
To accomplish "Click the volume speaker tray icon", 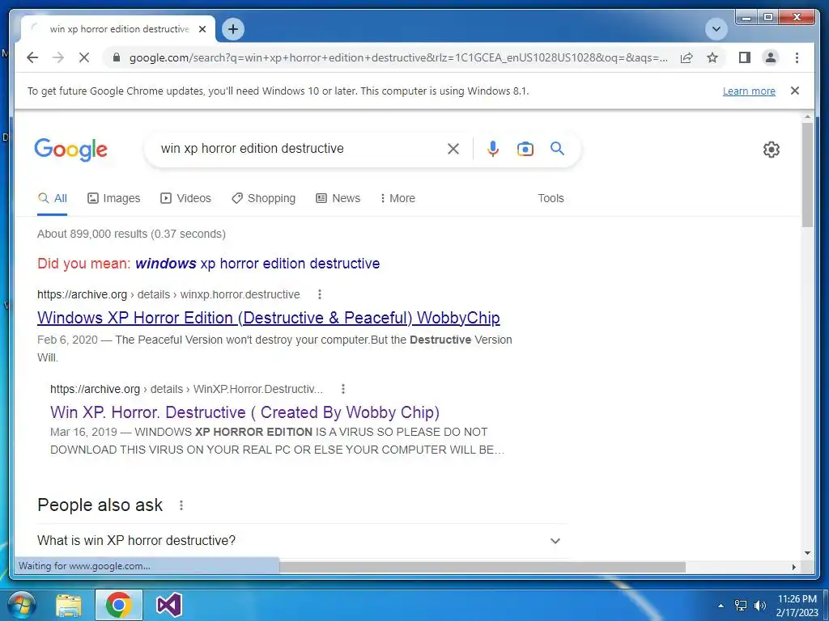I will click(x=760, y=606).
